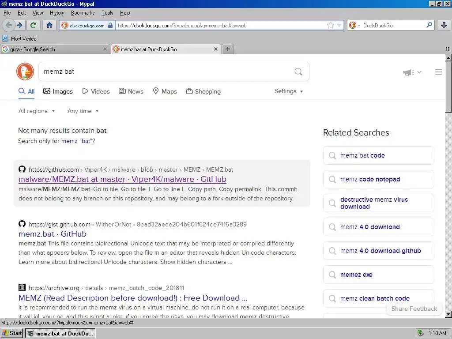Open the File menu
This screenshot has width=452, height=339.
(x=7, y=13)
